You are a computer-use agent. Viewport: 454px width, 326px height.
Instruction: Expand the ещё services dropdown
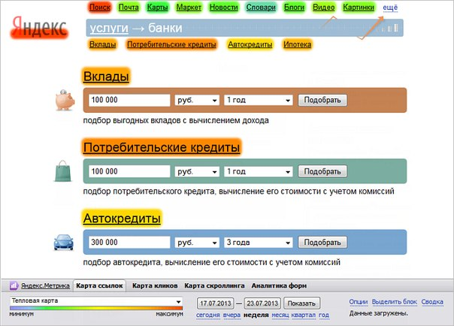(390, 8)
